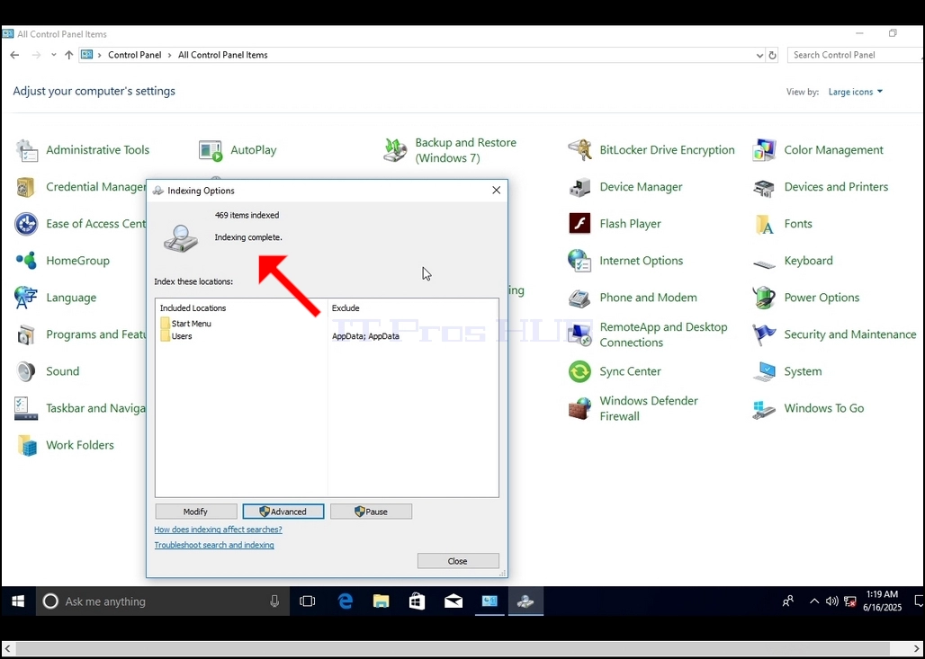The image size is (925, 659).
Task: Open Phone and Modem icon
Action: point(579,298)
